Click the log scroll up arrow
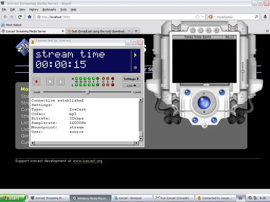Viewport: 270px width, 202px height. tap(141, 100)
